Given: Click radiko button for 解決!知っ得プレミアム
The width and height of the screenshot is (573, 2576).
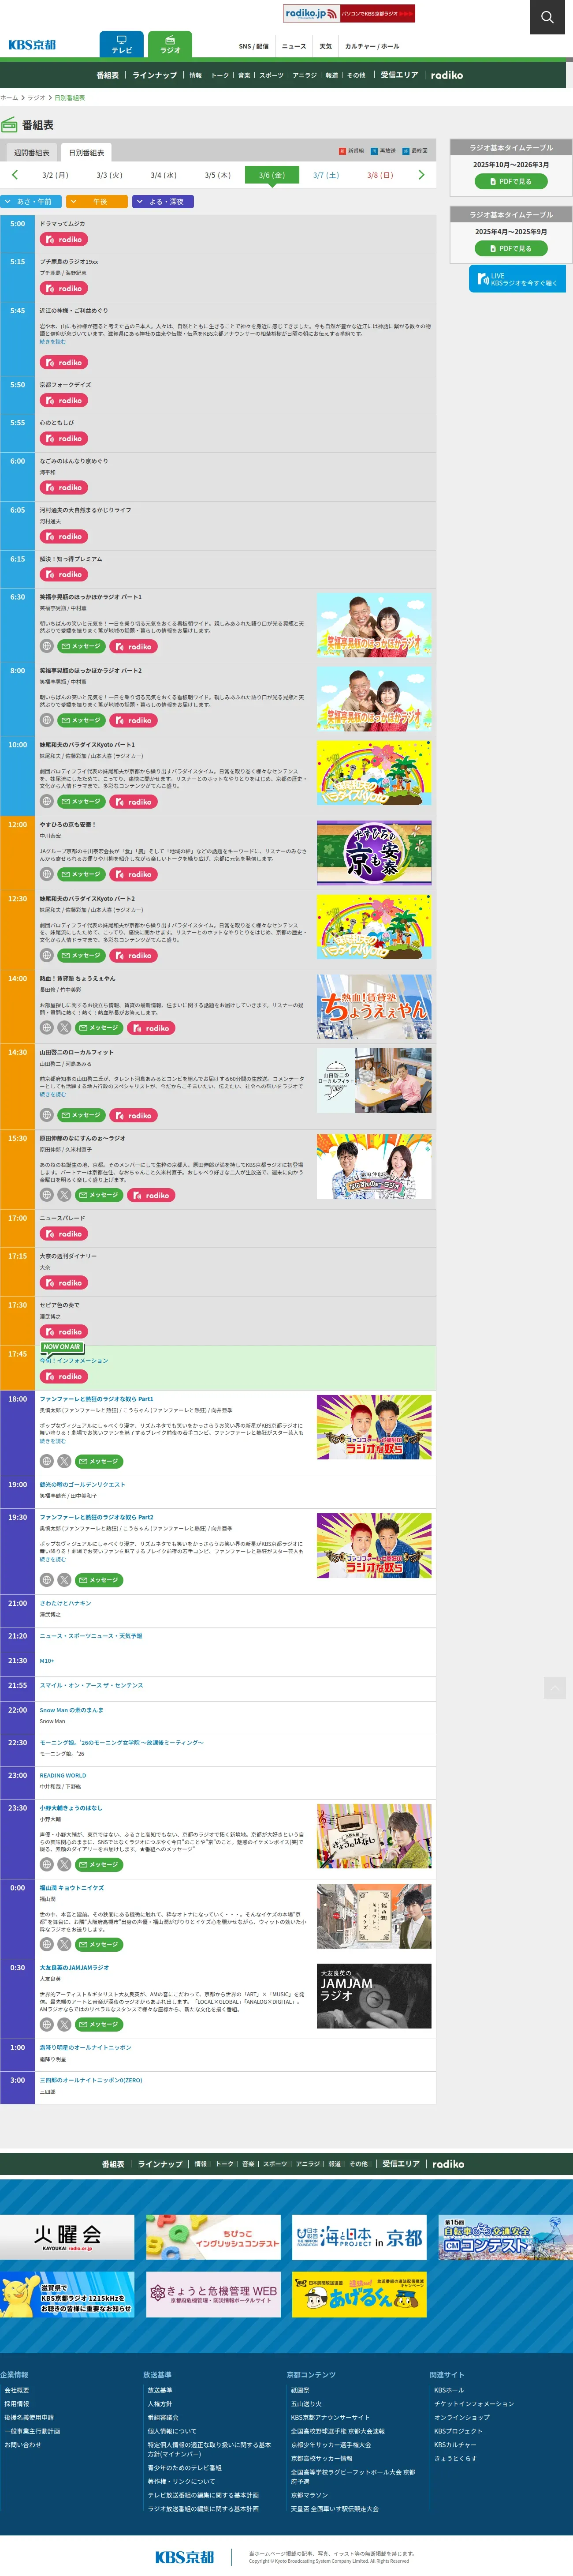Looking at the screenshot, I should click(64, 575).
